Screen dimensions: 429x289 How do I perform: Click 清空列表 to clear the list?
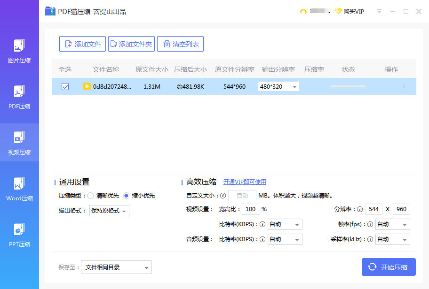180,44
